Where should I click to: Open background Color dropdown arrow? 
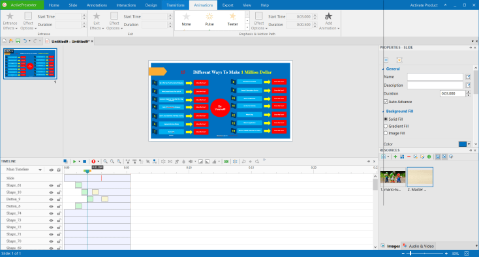469,144
